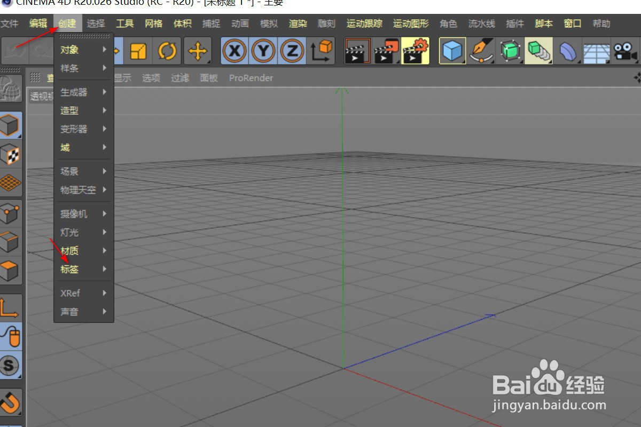Expand the 域 submenu
The height and width of the screenshot is (427, 641).
click(84, 147)
